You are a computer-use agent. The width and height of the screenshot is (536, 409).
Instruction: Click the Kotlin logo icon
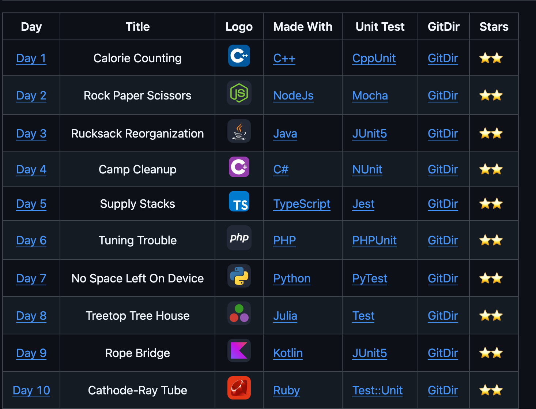(x=239, y=351)
